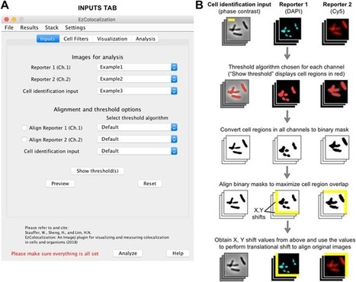Close the EzColocalization window with red button
This screenshot has width=356, height=282.
click(7, 19)
